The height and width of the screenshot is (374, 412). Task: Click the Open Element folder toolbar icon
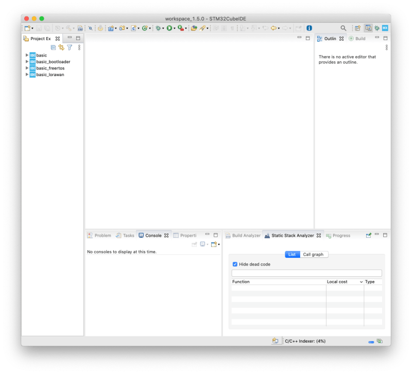click(x=194, y=28)
